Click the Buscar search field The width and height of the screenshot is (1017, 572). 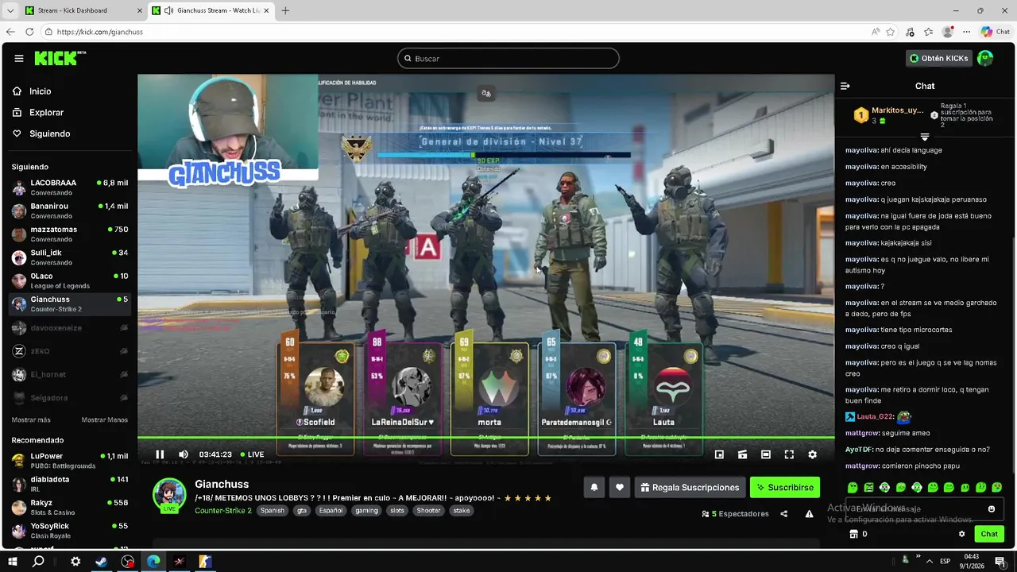click(508, 58)
